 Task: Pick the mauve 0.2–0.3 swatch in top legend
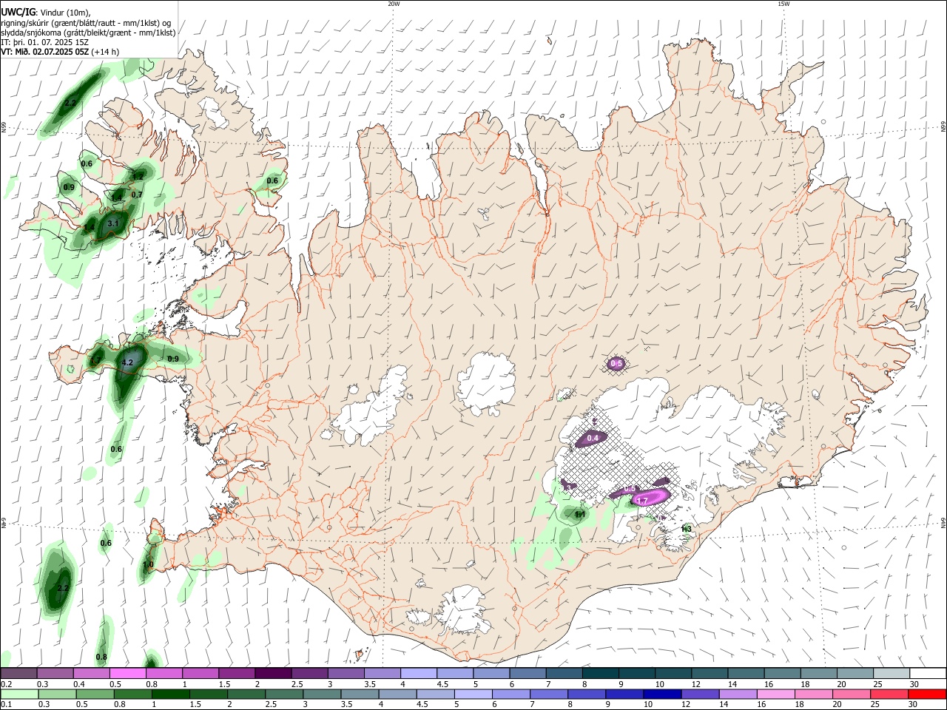tap(18, 674)
